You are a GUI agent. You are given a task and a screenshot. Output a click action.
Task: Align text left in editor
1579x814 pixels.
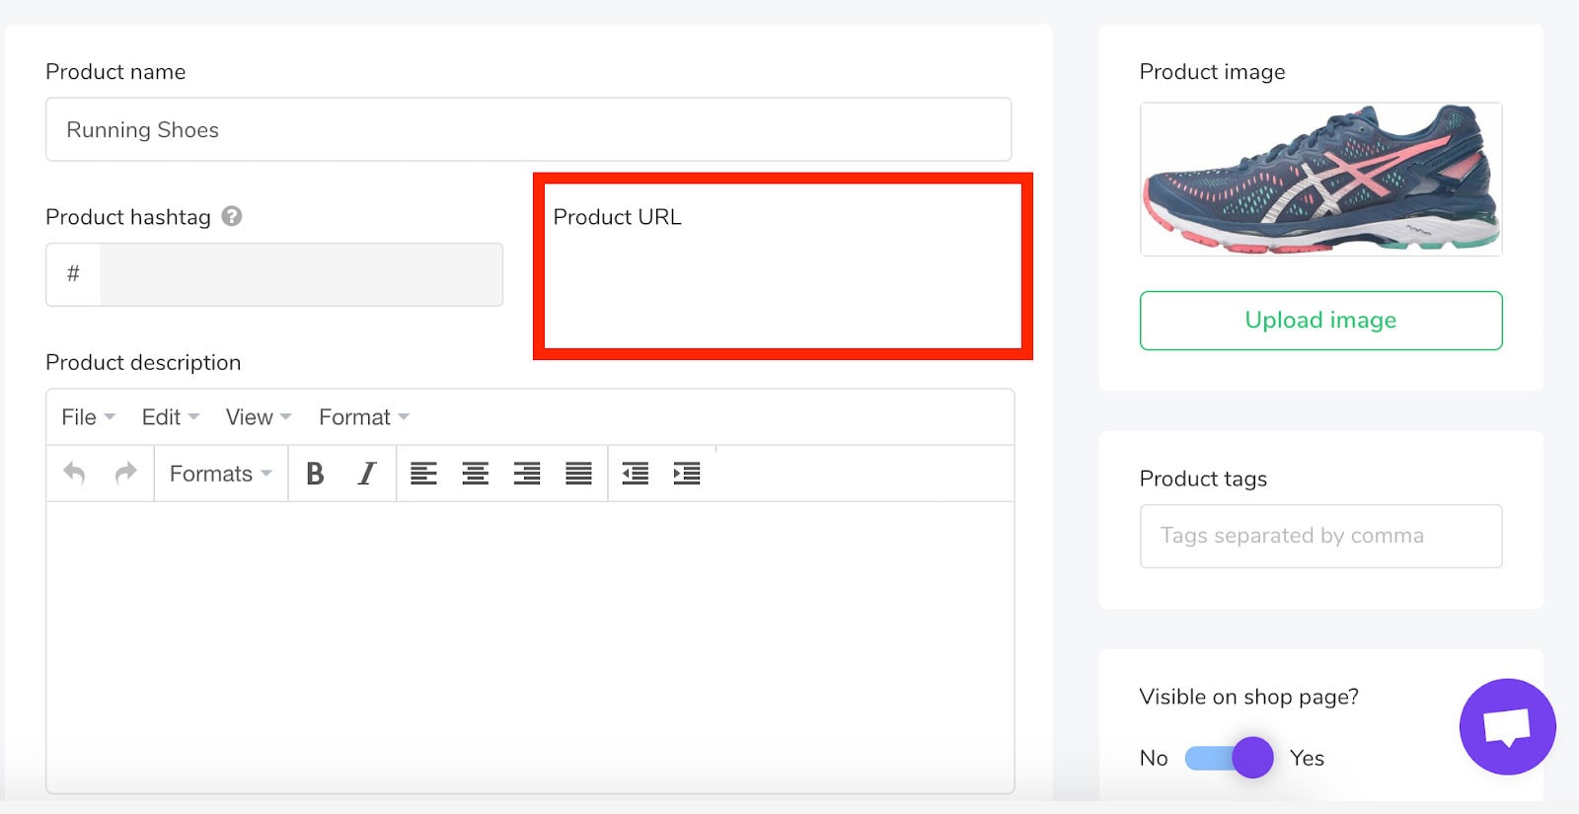(423, 474)
